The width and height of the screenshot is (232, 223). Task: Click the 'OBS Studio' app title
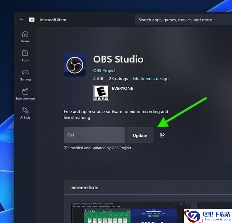[x=118, y=59]
